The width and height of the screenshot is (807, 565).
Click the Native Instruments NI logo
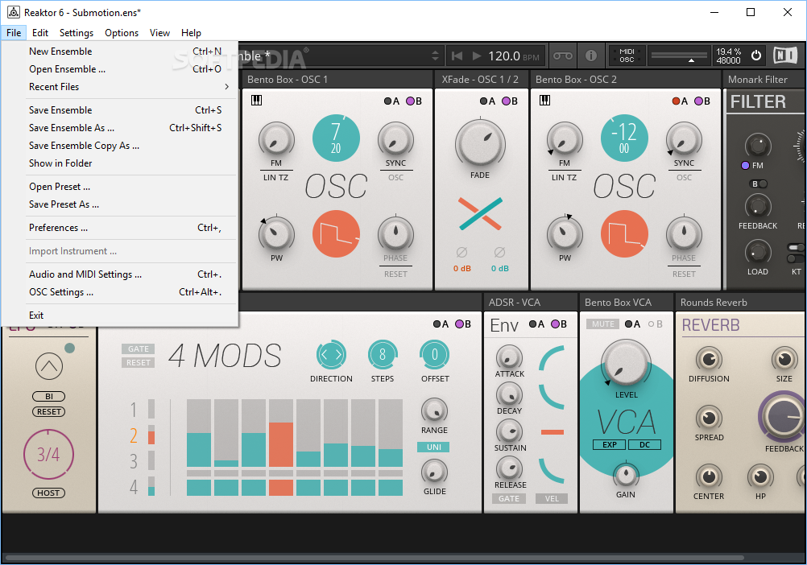(785, 55)
